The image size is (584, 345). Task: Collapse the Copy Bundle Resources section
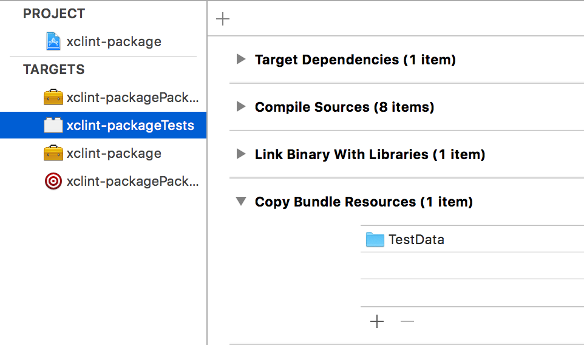(x=241, y=202)
